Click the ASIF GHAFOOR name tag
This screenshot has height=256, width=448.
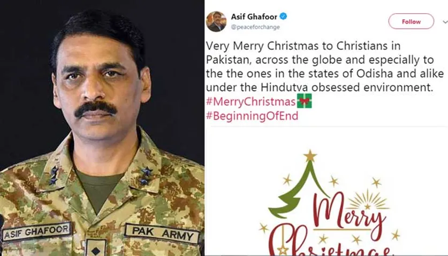click(x=36, y=232)
